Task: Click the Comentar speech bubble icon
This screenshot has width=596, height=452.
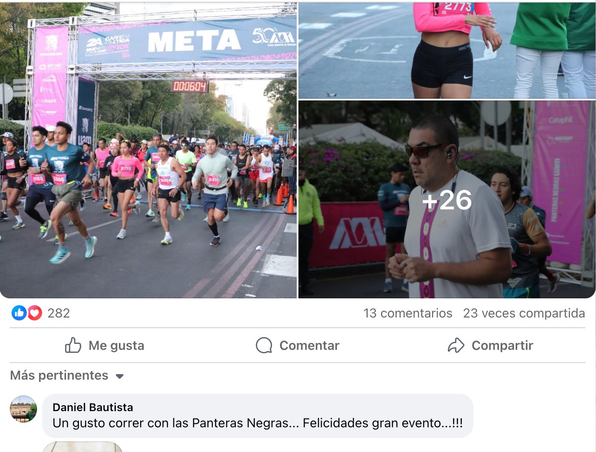Action: pos(264,345)
